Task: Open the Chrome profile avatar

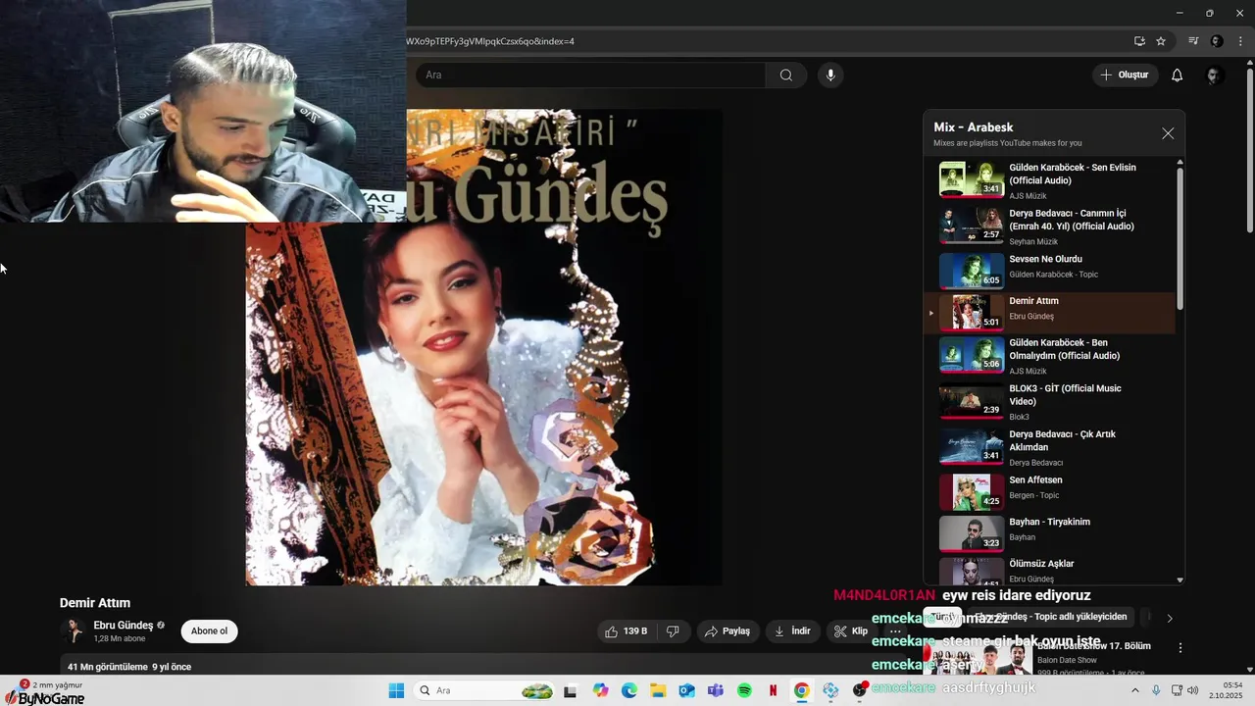Action: point(1217,41)
